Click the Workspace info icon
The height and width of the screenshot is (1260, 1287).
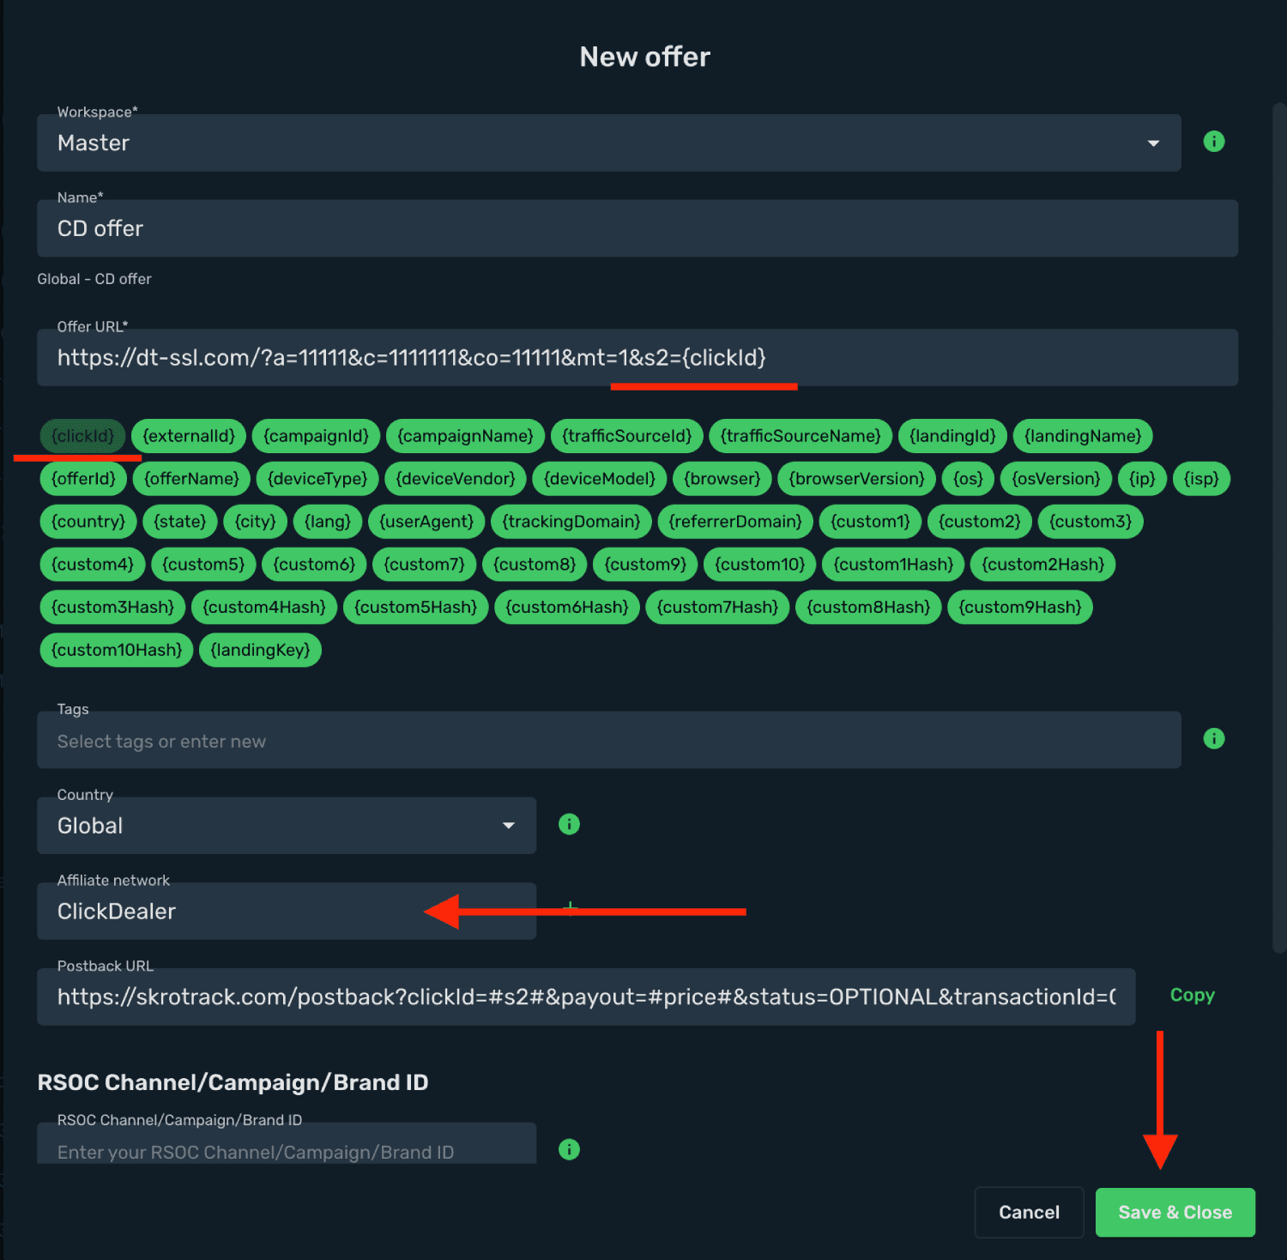(x=1213, y=142)
